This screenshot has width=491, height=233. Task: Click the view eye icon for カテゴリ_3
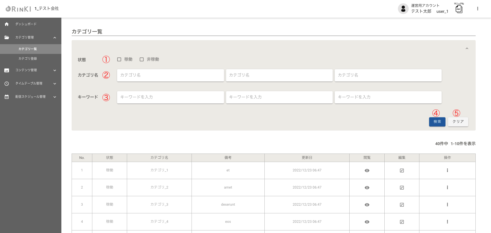click(367, 205)
